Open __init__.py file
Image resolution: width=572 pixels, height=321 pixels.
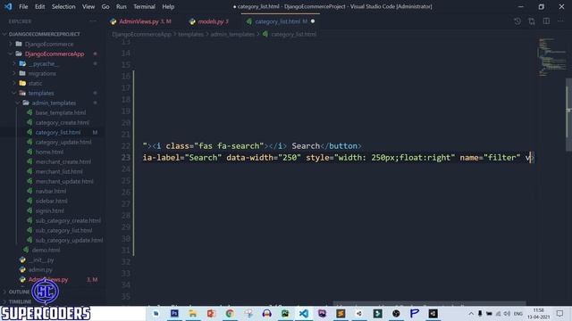(41, 260)
